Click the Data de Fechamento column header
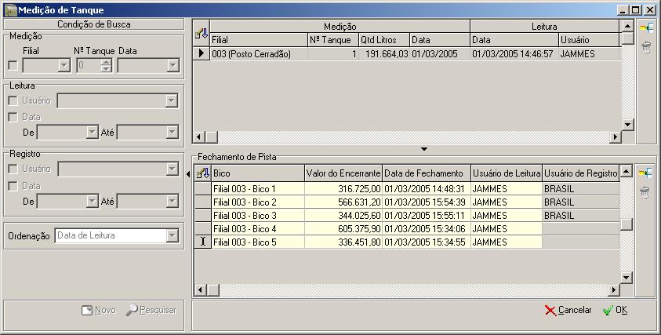This screenshot has width=661, height=335. [427, 173]
